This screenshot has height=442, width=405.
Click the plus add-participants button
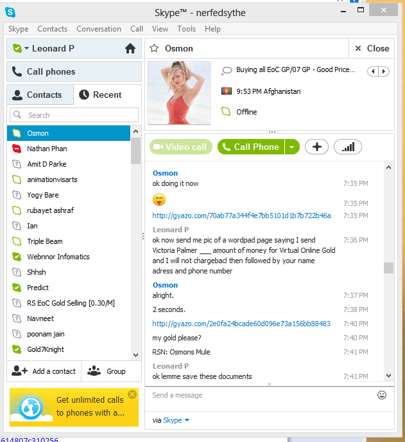coord(316,147)
